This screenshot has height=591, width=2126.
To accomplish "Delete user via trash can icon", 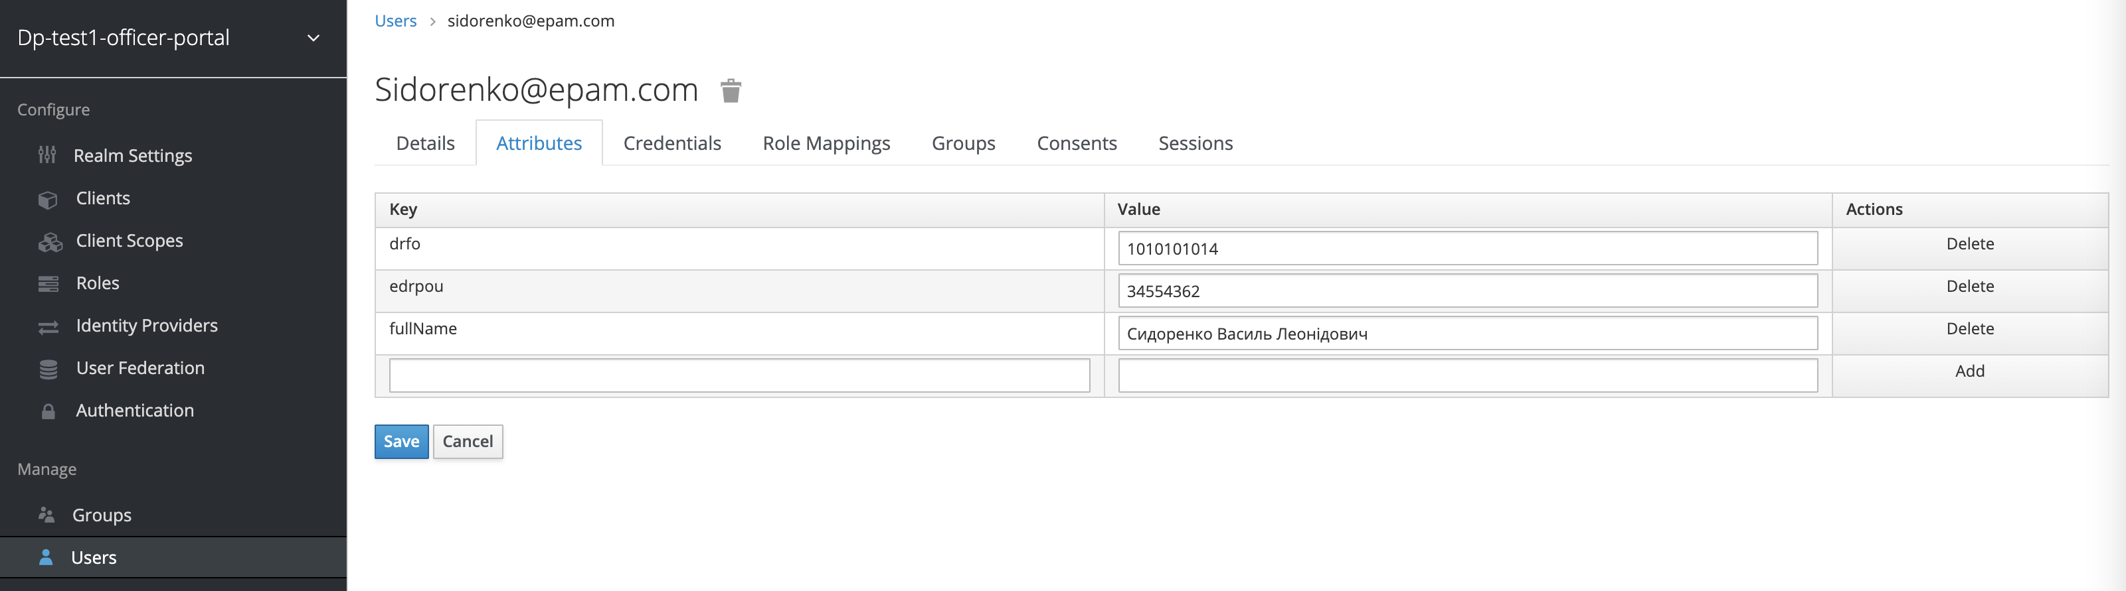I will pyautogui.click(x=731, y=91).
